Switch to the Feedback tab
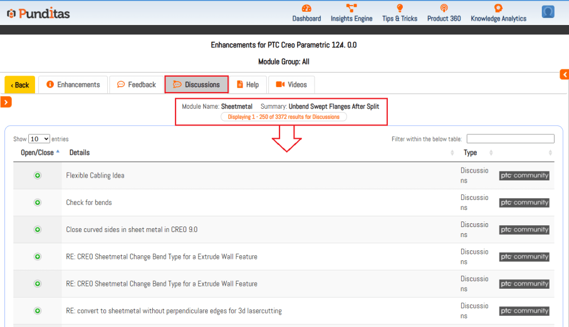 [x=136, y=84]
